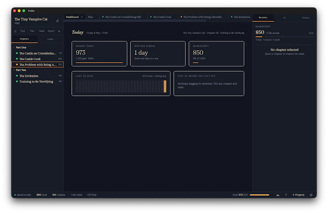Click the green status dot next to The Castle Cook
328x213 pixels.
click(17, 59)
